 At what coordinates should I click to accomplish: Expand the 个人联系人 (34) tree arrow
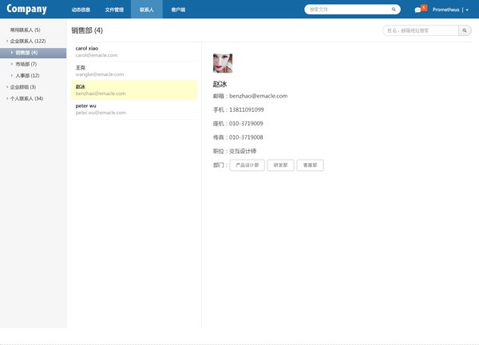[x=7, y=98]
